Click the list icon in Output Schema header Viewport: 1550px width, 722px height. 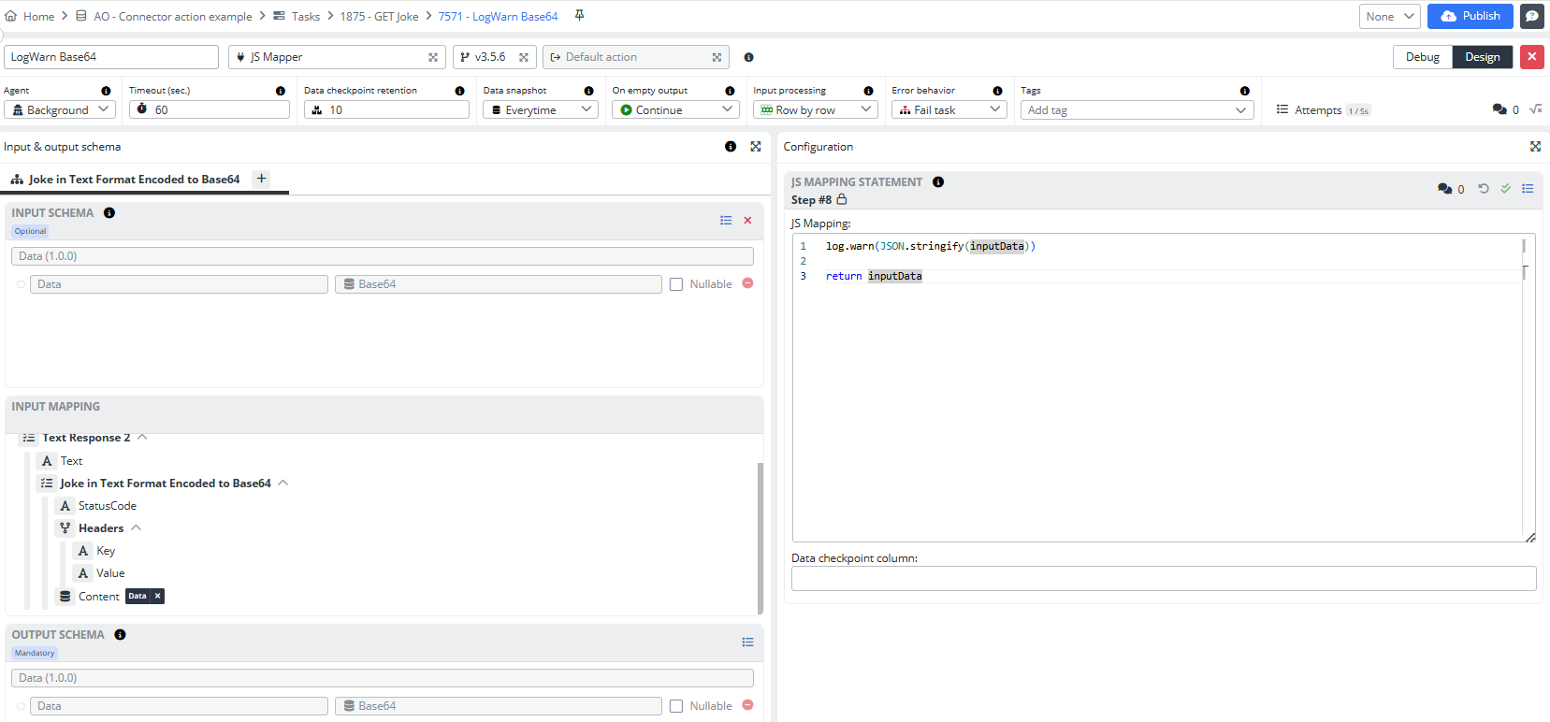point(747,643)
